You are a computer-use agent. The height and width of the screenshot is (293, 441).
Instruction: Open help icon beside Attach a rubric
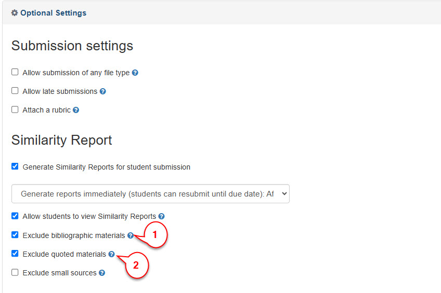coord(76,110)
